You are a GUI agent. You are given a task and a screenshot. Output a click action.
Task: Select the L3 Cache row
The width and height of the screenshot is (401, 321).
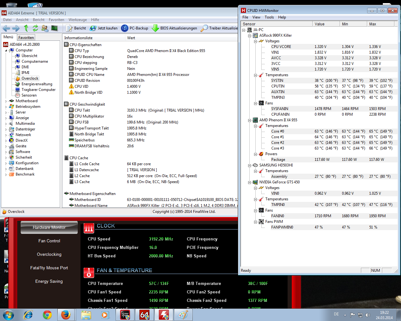150,182
